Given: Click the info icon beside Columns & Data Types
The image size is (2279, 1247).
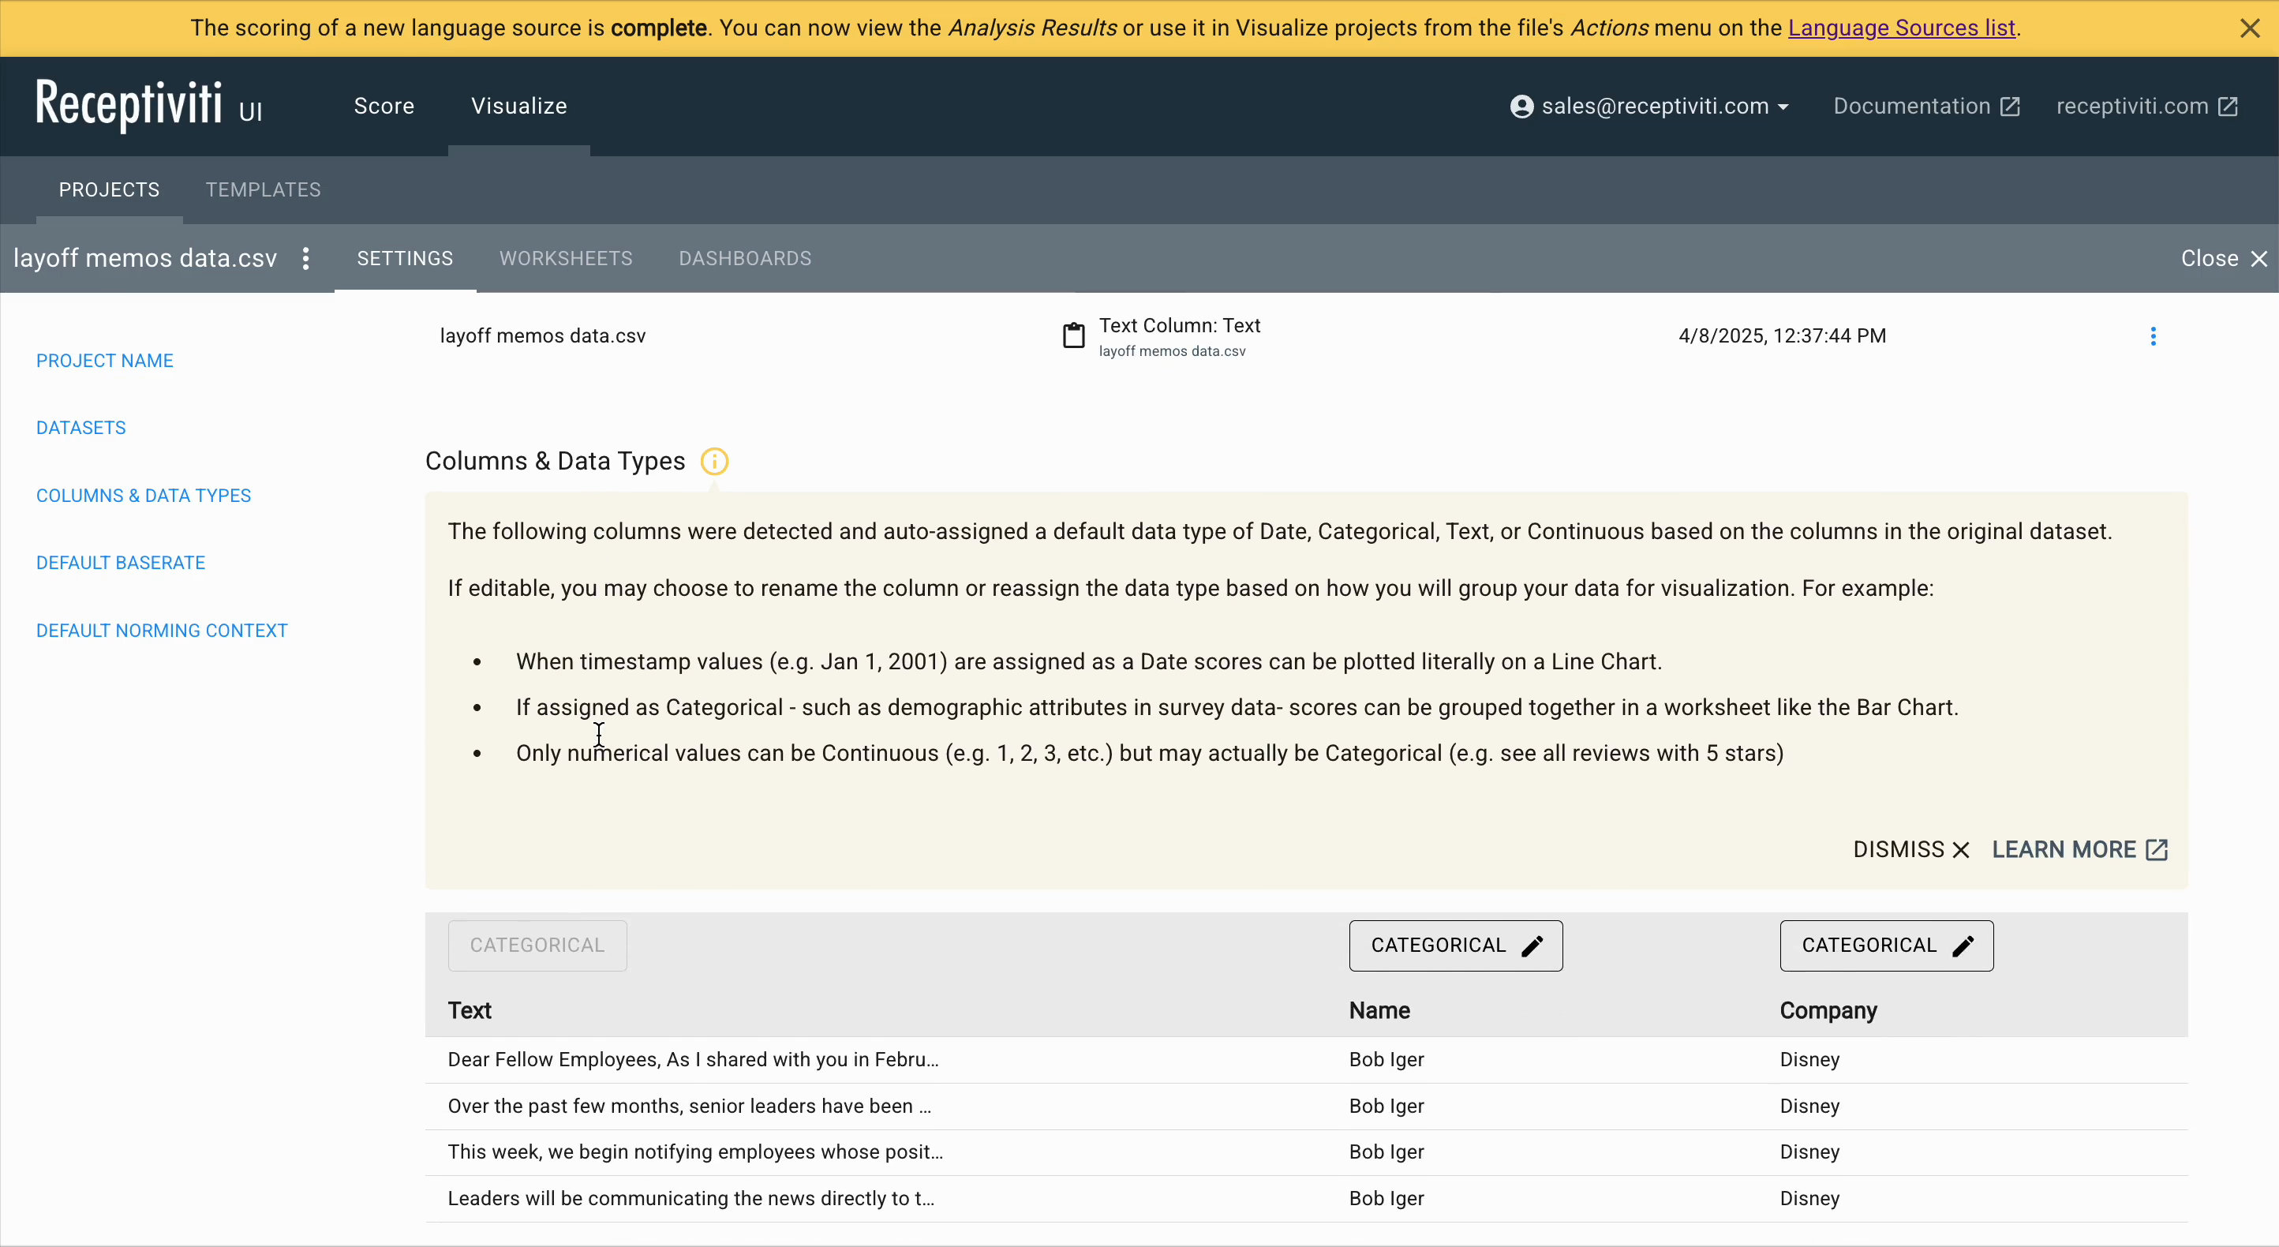Looking at the screenshot, I should click(x=714, y=461).
